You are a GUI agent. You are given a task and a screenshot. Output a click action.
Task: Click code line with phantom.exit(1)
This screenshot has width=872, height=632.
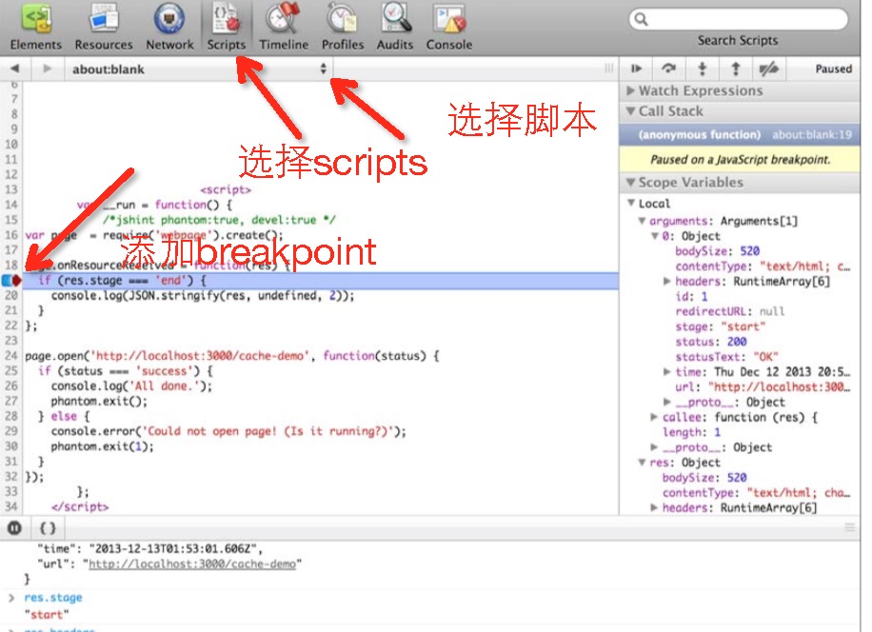click(x=102, y=446)
